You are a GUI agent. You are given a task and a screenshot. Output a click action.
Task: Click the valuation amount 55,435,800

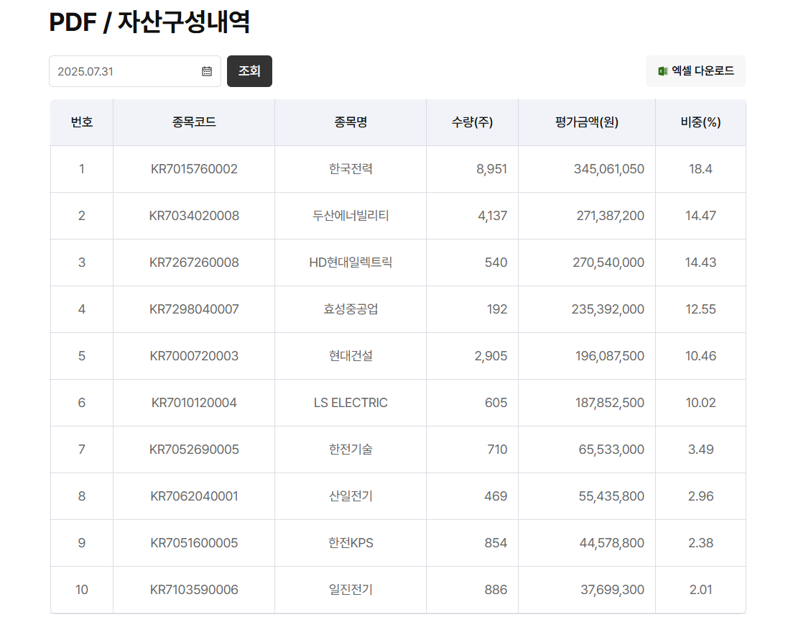coord(611,496)
